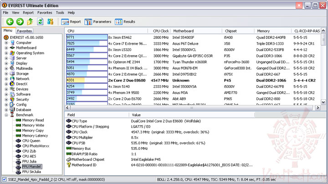This screenshot has height=184, width=328.
Task: Sort by the Chipset column header
Action: click(x=238, y=31)
